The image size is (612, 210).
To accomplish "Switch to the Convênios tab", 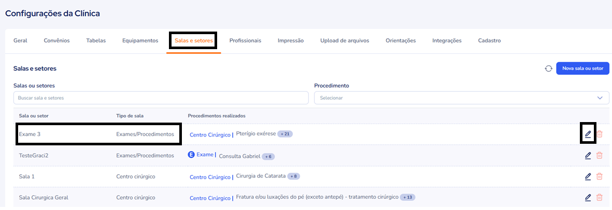I will coord(57,40).
